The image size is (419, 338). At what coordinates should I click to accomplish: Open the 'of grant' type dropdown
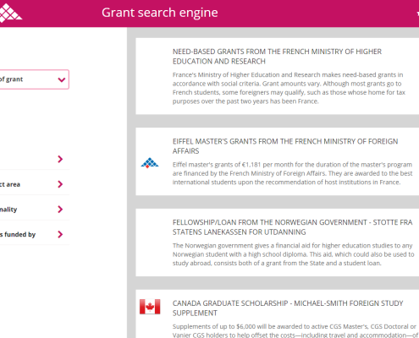click(34, 79)
